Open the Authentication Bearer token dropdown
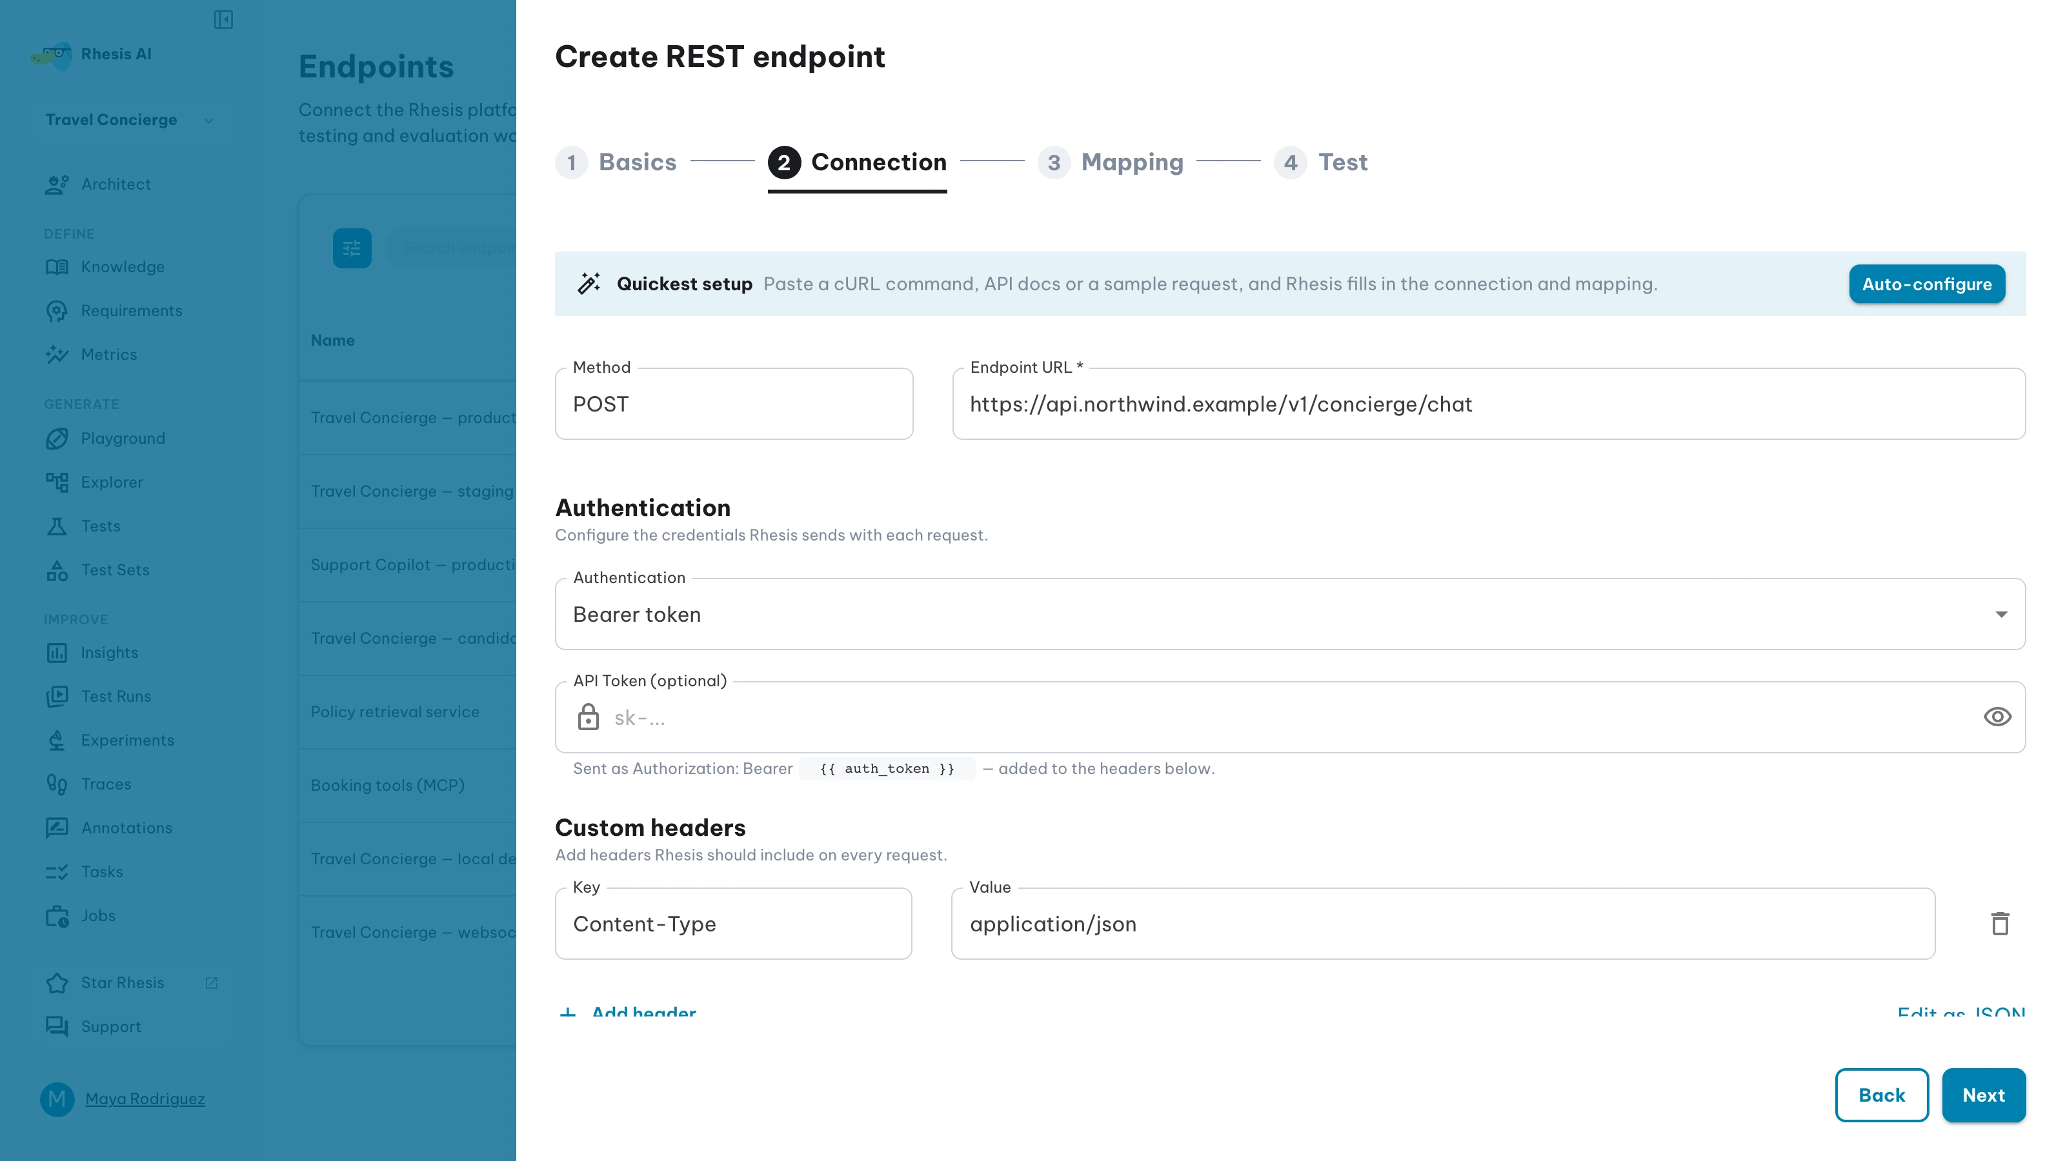 pyautogui.click(x=1290, y=615)
